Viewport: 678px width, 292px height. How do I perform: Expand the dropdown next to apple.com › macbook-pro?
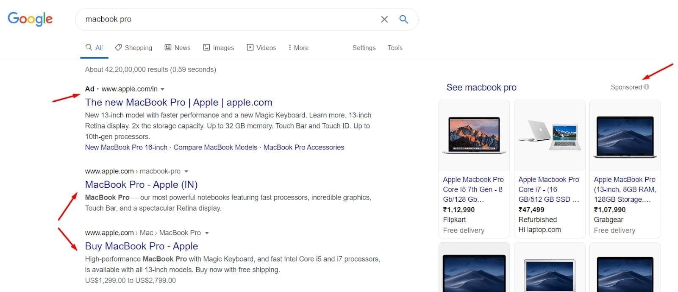pos(186,172)
